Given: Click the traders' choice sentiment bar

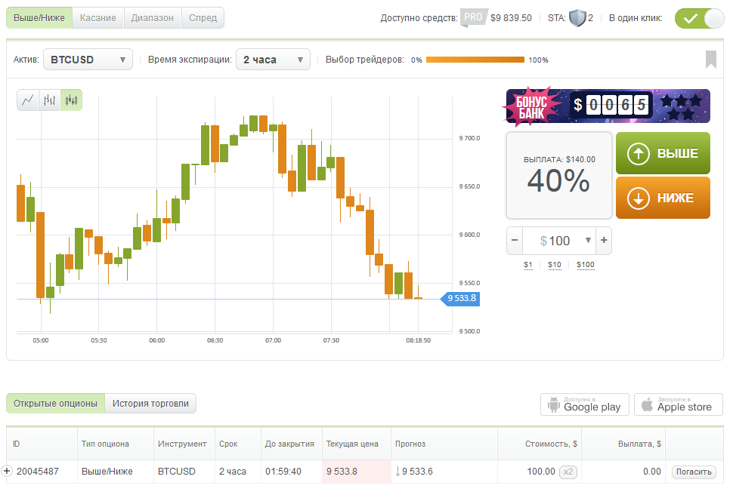Looking at the screenshot, I should 475,60.
